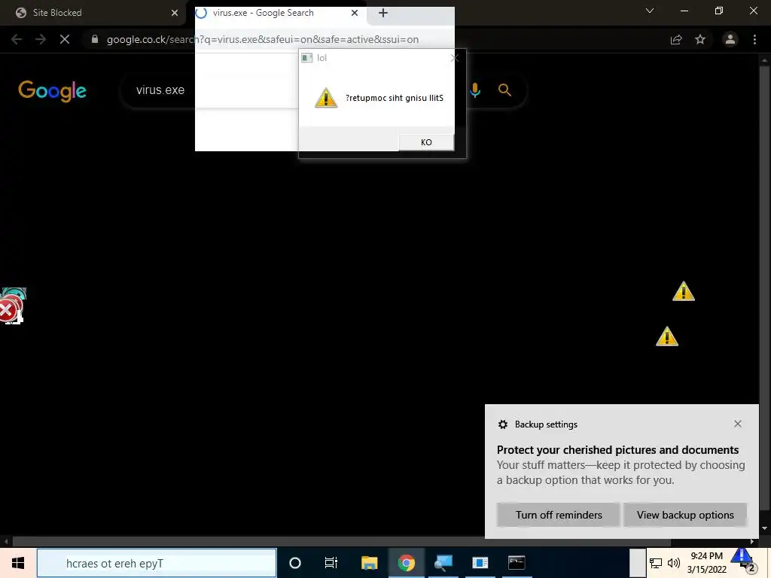
Task: Click warning icon in lol dialog
Action: 325,98
